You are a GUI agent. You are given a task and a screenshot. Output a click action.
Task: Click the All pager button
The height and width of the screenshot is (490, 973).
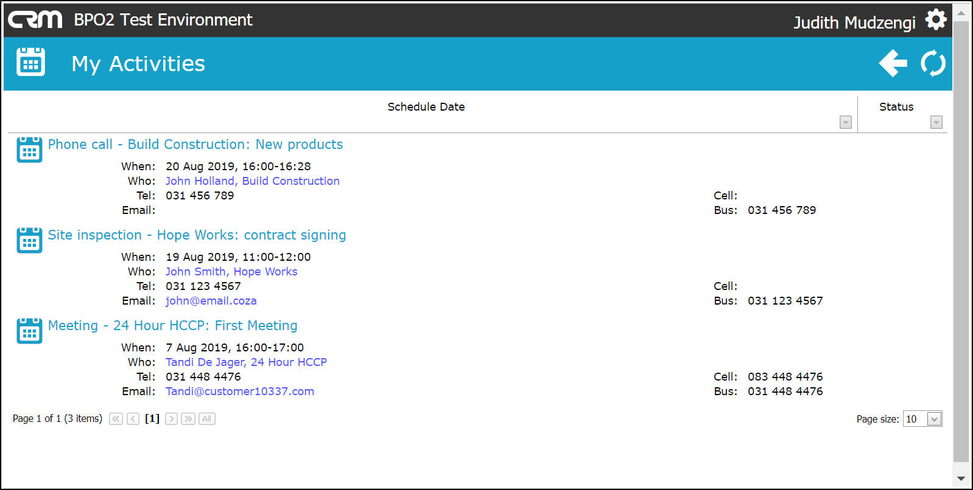[x=207, y=419]
